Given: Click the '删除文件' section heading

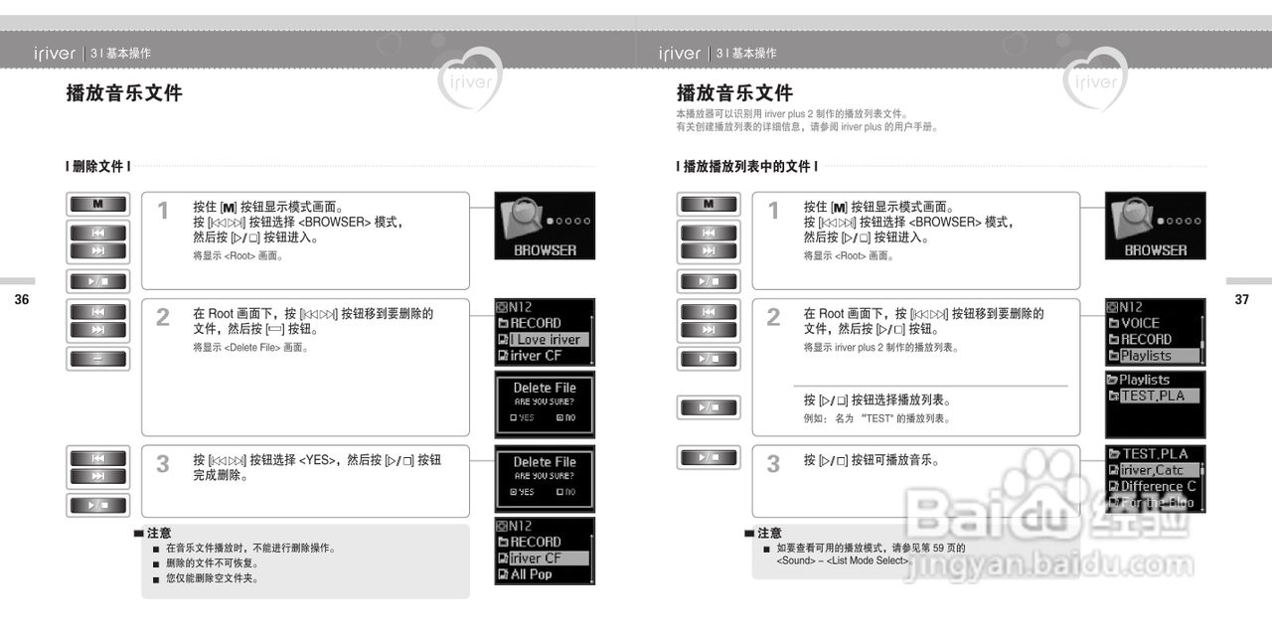Looking at the screenshot, I should pyautogui.click(x=97, y=166).
